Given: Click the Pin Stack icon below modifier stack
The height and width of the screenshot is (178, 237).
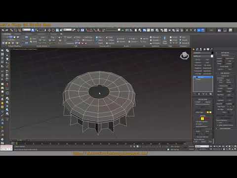Looking at the screenshot, I should 195,94.
